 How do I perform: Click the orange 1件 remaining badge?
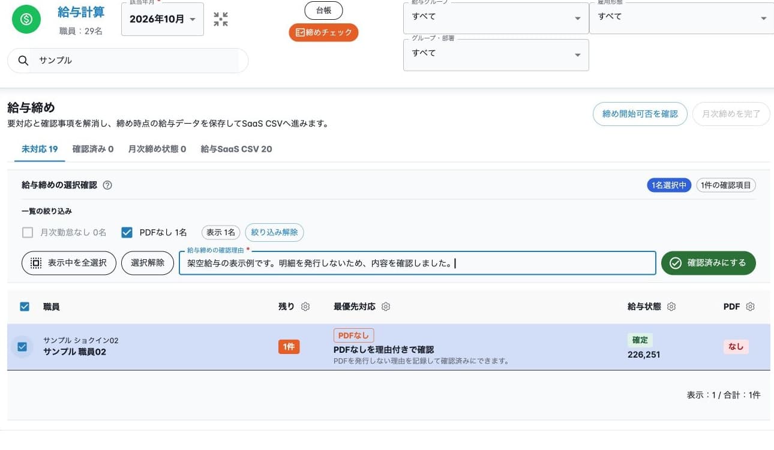pyautogui.click(x=289, y=347)
